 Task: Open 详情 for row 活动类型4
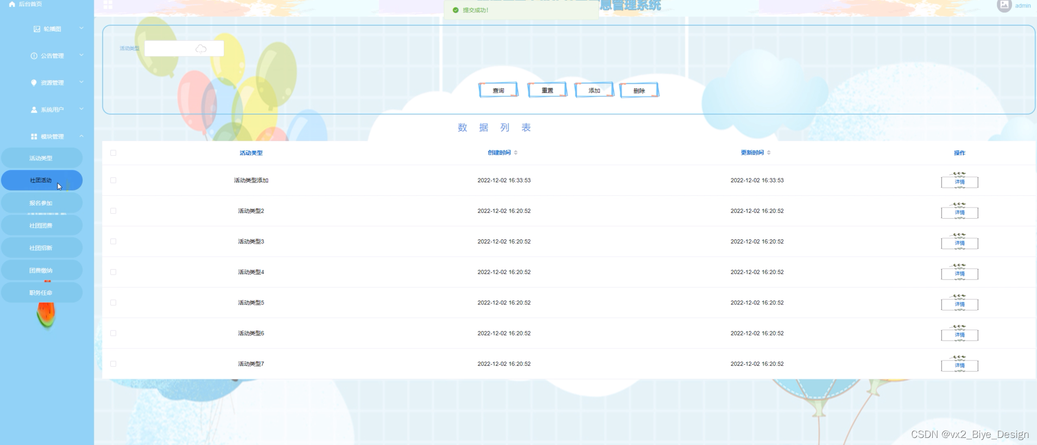(960, 274)
